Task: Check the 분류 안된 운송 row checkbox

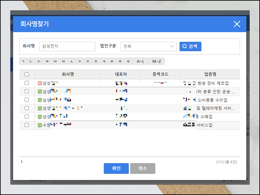Action: (26, 91)
